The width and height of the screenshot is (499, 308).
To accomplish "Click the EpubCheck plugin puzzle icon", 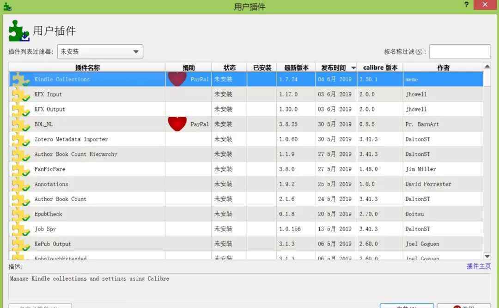I will pos(21,214).
